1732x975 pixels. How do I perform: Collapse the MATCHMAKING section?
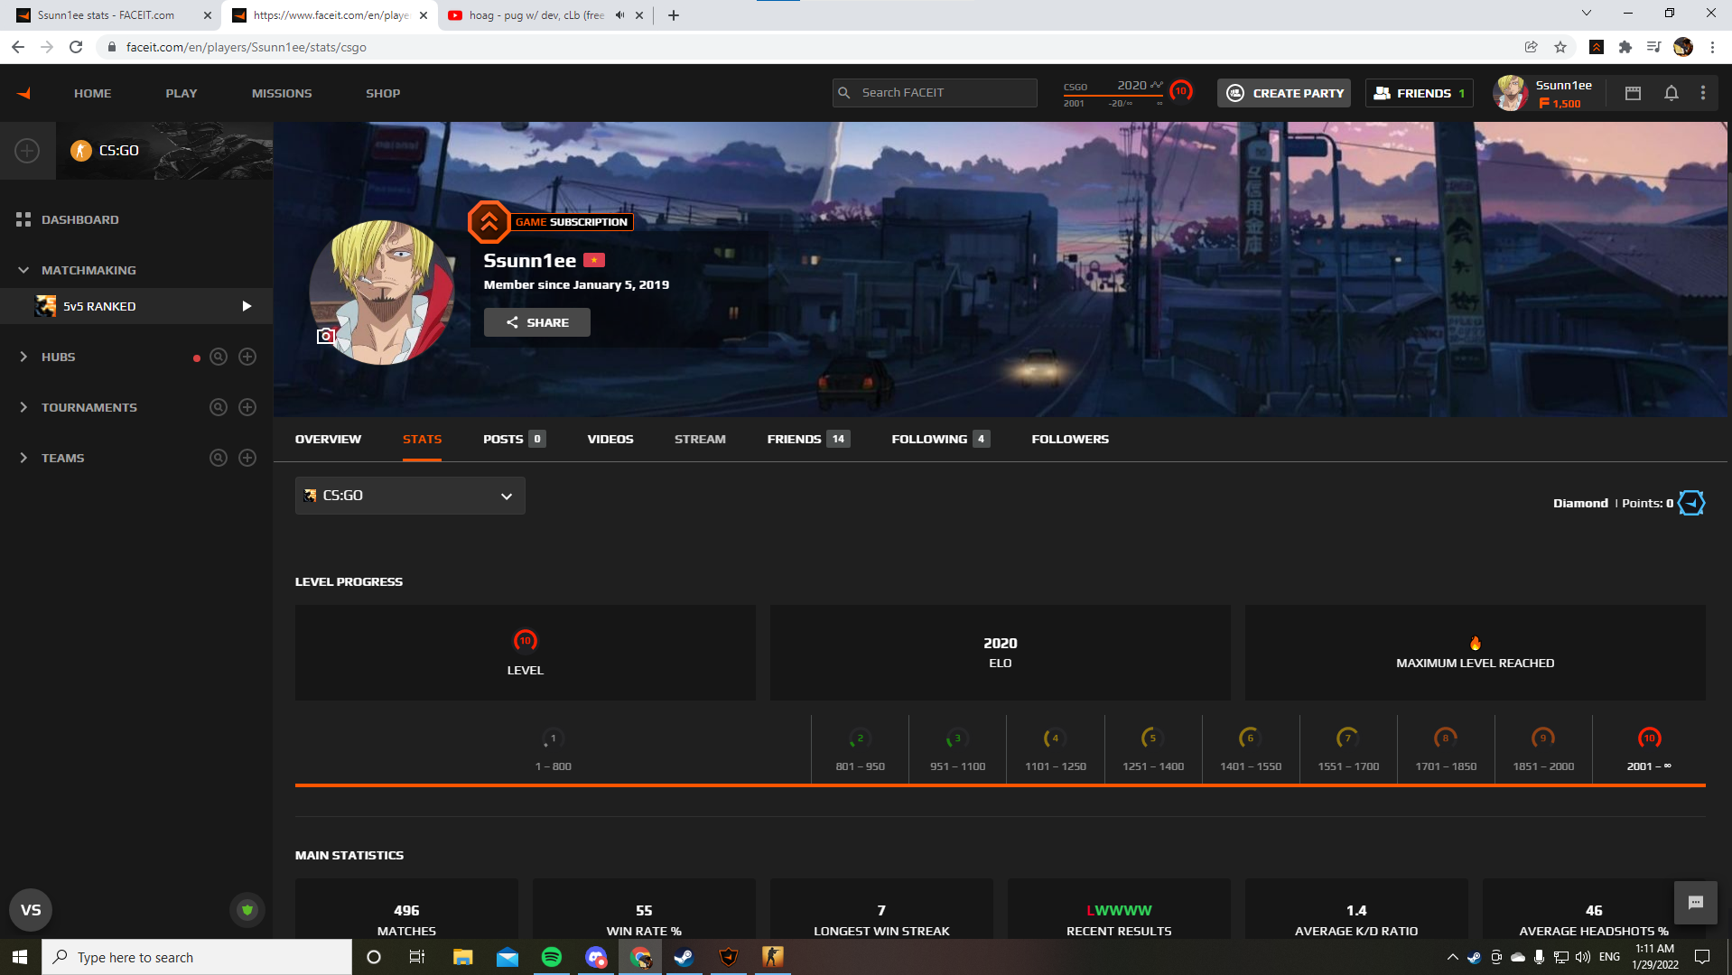(23, 270)
